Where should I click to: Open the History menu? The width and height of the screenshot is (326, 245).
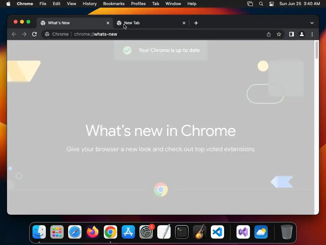tap(89, 4)
